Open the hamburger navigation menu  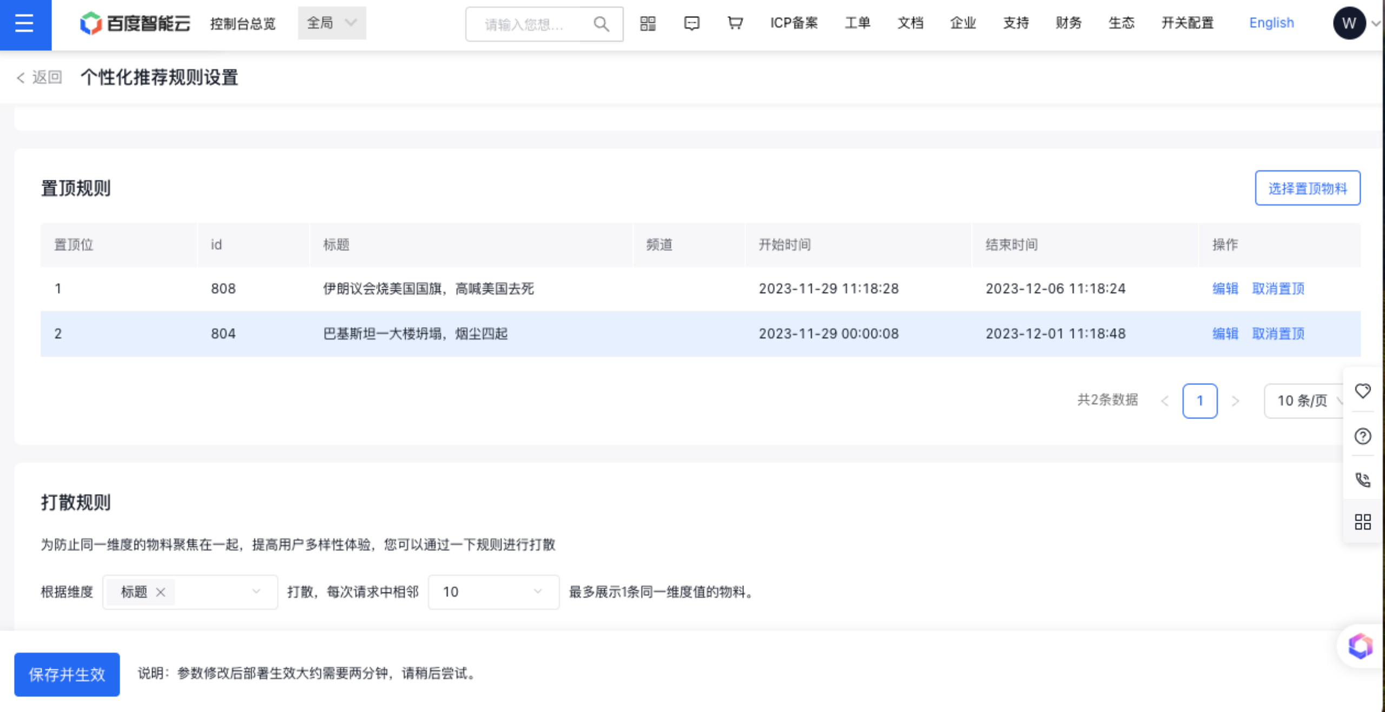click(x=25, y=24)
